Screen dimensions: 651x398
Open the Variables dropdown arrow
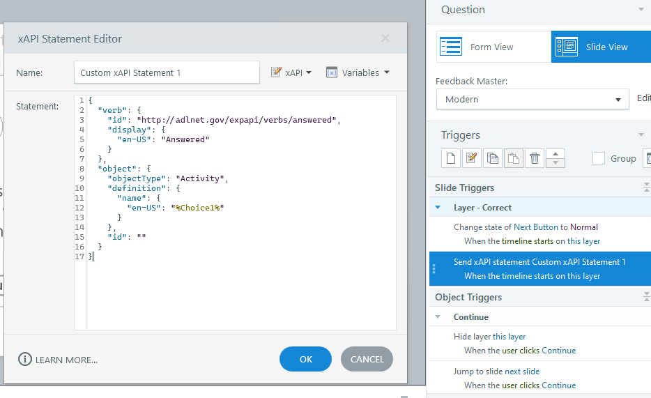[x=387, y=72]
